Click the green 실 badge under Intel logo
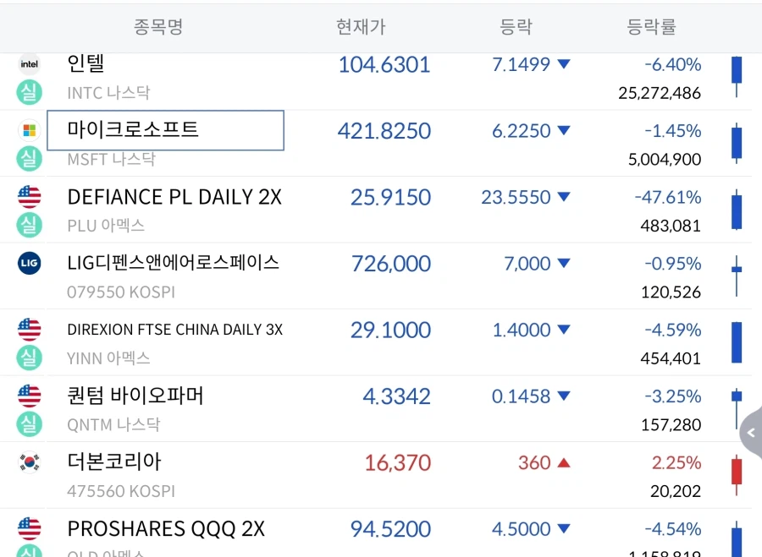This screenshot has width=762, height=557. pos(29,92)
